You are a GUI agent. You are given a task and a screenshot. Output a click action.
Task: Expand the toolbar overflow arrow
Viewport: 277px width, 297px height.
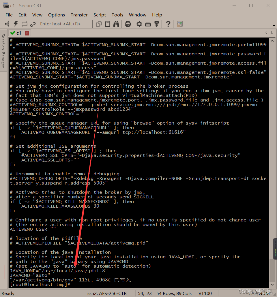coord(274,26)
